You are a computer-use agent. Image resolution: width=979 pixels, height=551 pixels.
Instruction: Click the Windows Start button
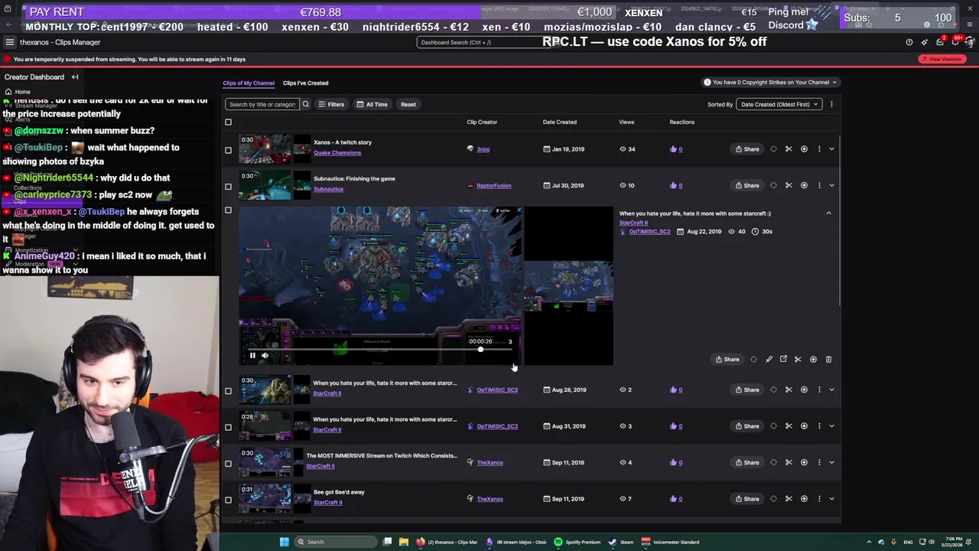pyautogui.click(x=284, y=542)
